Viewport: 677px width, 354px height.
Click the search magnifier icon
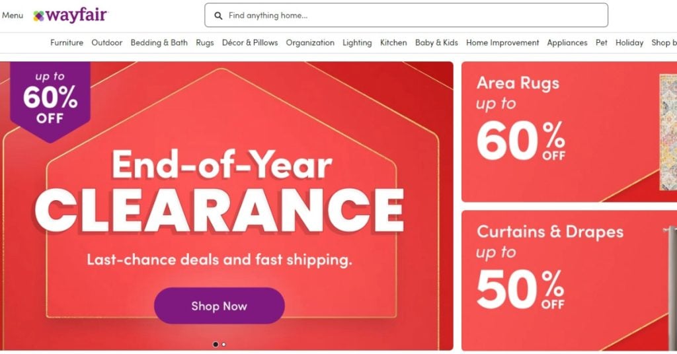pyautogui.click(x=218, y=16)
